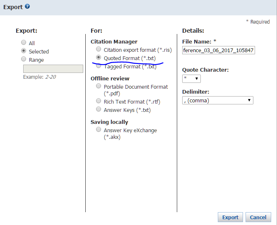Click the File Name input field

tap(219, 50)
